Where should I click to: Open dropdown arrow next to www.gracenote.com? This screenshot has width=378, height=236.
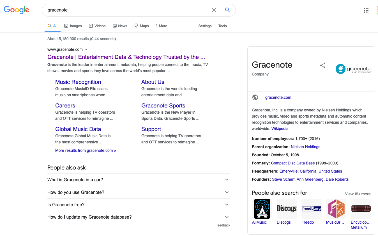[x=86, y=50]
